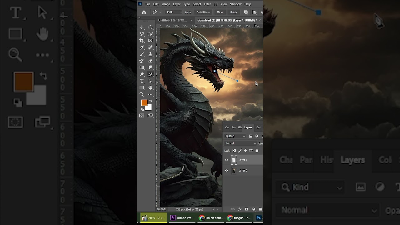Open the Window menu
This screenshot has width=400, height=225.
tap(236, 4)
